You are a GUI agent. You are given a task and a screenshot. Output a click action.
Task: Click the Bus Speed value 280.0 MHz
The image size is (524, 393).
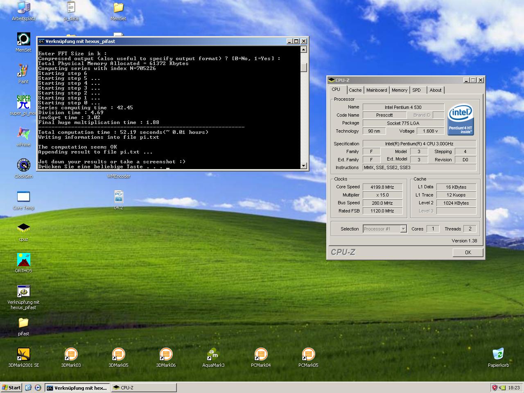coord(382,203)
